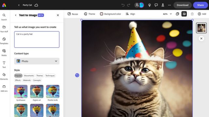Close the Text to Image panel
Viewport: 209px width, 117px height.
[58, 15]
